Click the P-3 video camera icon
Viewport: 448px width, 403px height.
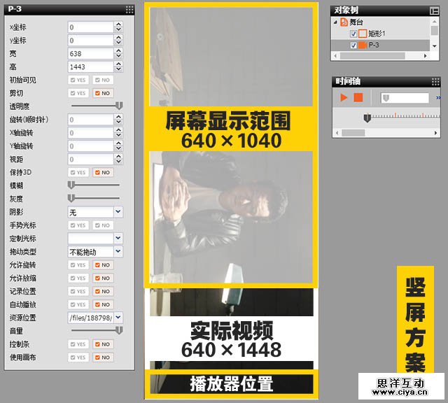363,45
